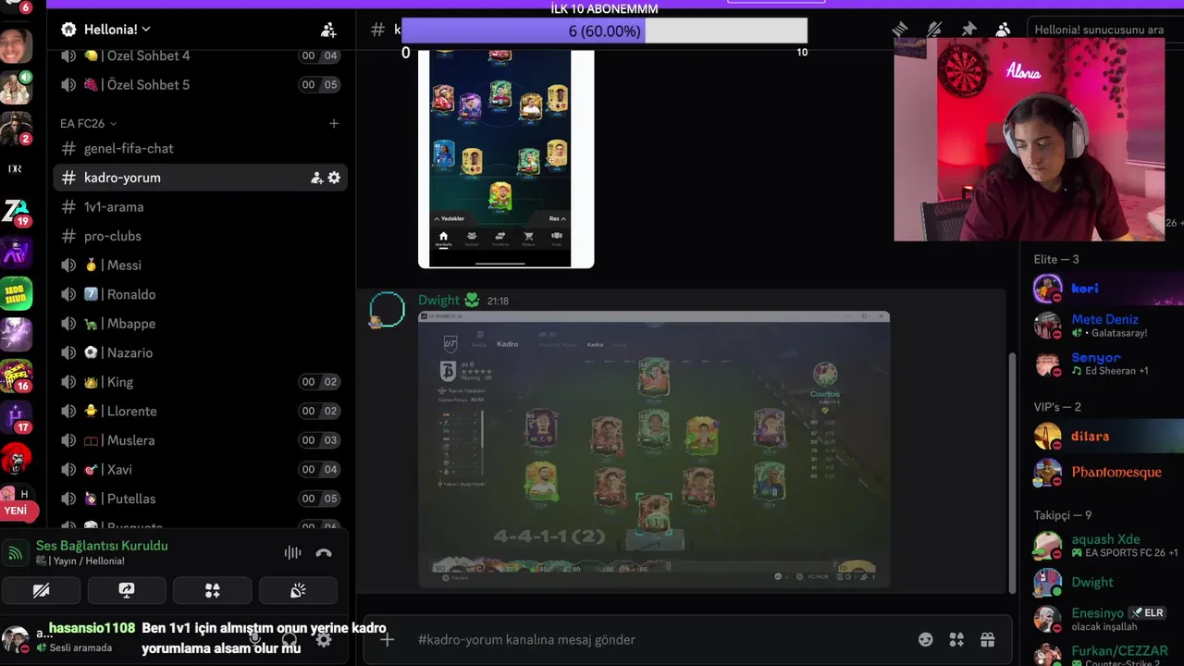1184x666 pixels.
Task: Join the Xavi voice channel
Action: 201,469
